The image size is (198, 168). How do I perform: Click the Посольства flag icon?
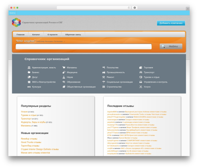click(104, 68)
